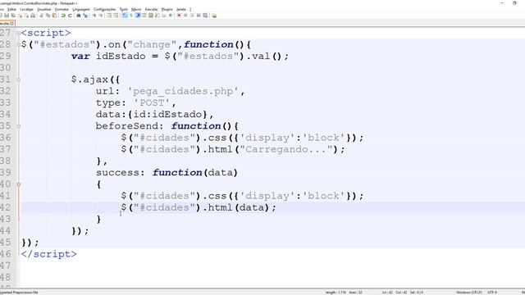Toggle the Word Wrap toolbar icon
Viewport: 525px width, 295px height.
click(x=124, y=16)
